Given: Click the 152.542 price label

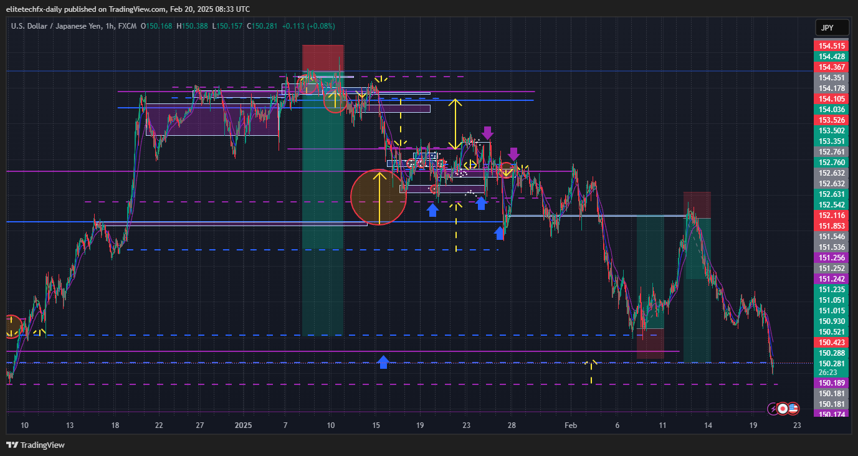Looking at the screenshot, I should 832,205.
